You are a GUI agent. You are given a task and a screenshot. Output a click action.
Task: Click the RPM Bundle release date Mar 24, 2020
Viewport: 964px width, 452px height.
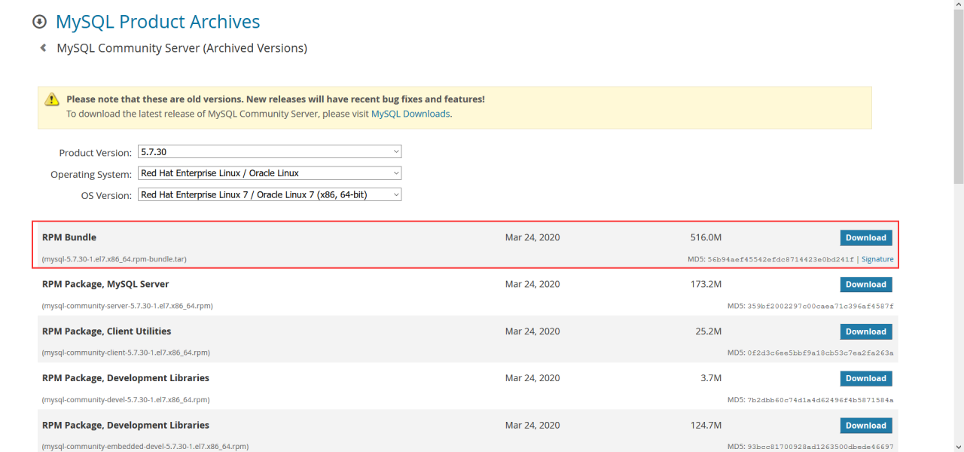(532, 237)
